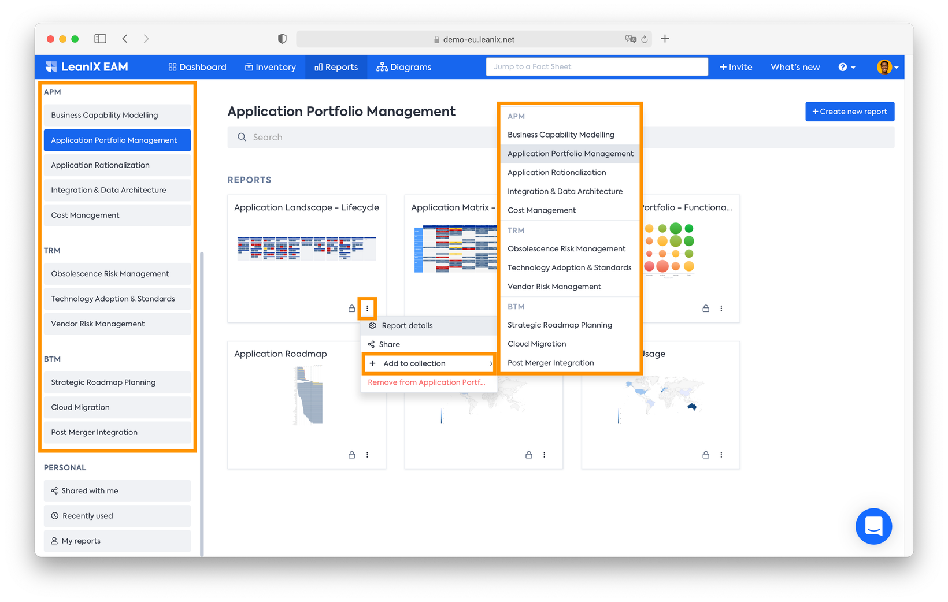Screen dimensions: 948x602
Task: Open Strategic Roadmap Planning in sidebar
Action: 117,382
